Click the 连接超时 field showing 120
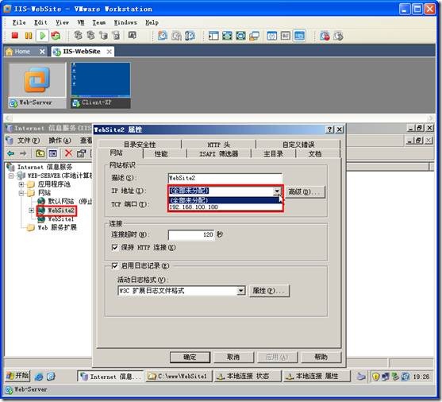The width and height of the screenshot is (442, 402). [x=191, y=234]
